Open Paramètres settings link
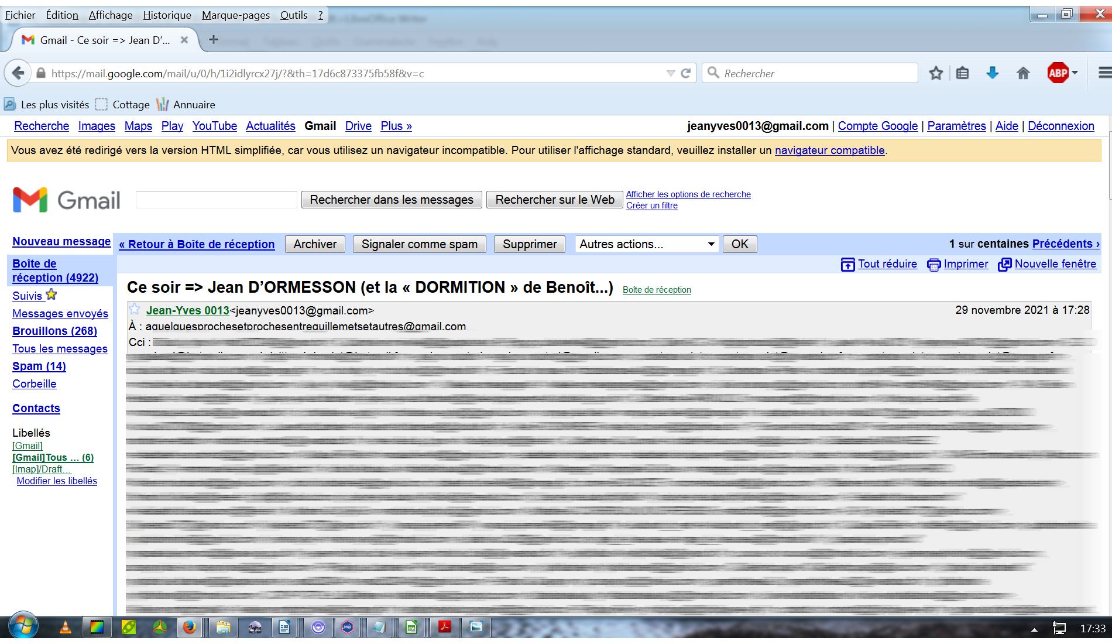This screenshot has width=1112, height=644. coord(956,126)
